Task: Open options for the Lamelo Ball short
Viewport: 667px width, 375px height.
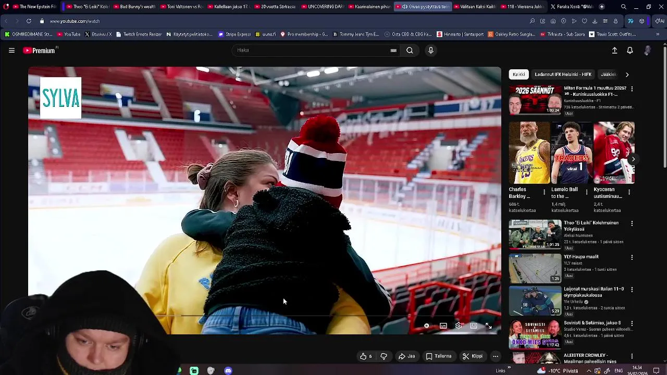Action: pos(587,192)
